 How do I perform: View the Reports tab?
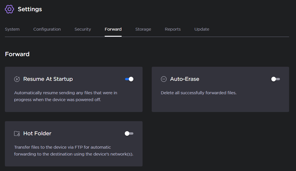click(173, 29)
